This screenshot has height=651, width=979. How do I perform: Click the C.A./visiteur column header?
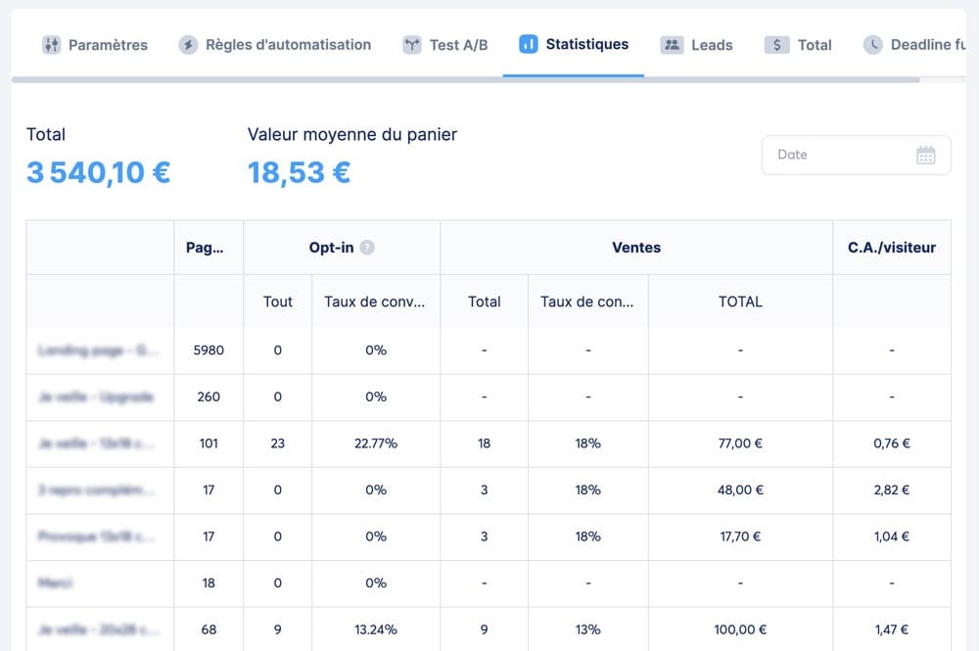click(x=891, y=248)
